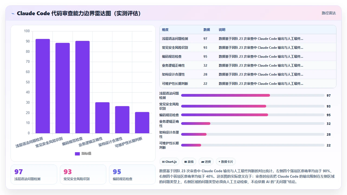Click the 指标值 legend label
This screenshot has height=195, width=347.
[x=86, y=154]
